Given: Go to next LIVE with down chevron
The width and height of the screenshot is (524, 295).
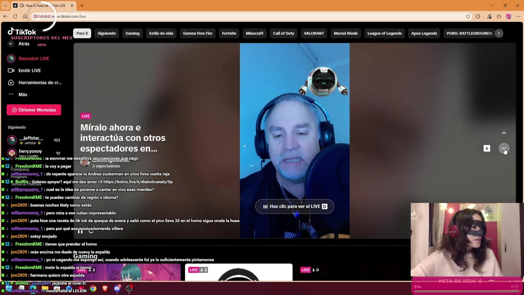Looking at the screenshot, I should tap(504, 148).
